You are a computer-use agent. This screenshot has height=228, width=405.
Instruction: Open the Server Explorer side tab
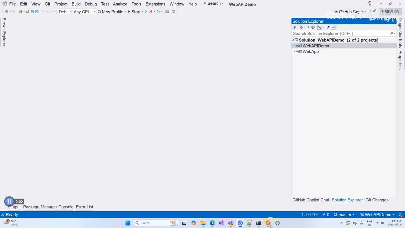[4, 32]
